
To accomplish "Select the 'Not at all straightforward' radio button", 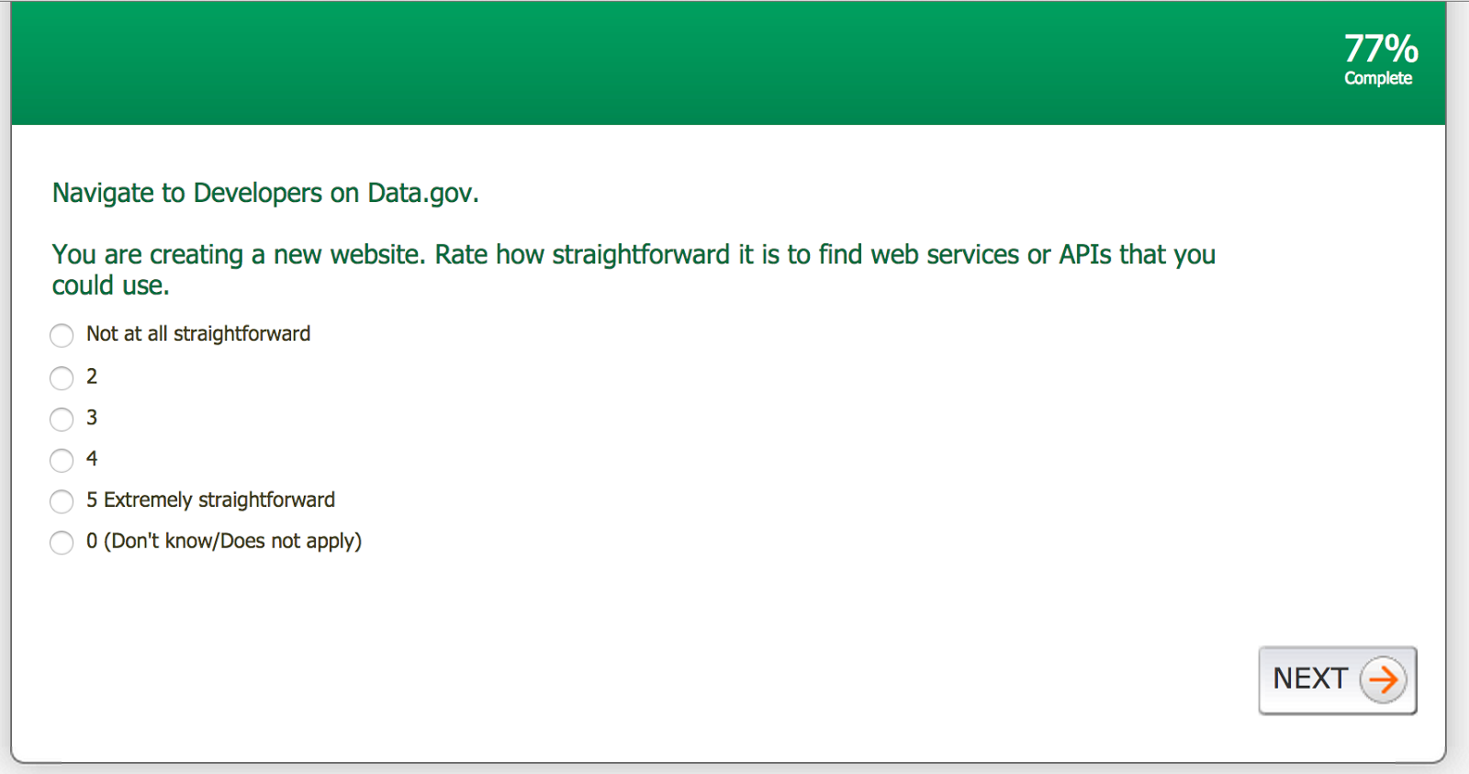I will tap(62, 335).
